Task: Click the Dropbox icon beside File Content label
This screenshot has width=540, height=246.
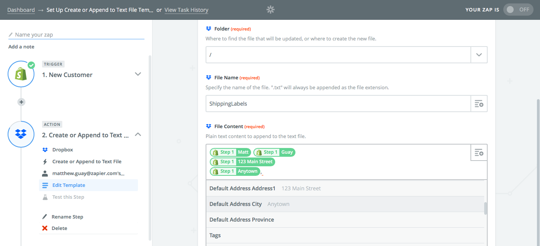Action: 208,126
